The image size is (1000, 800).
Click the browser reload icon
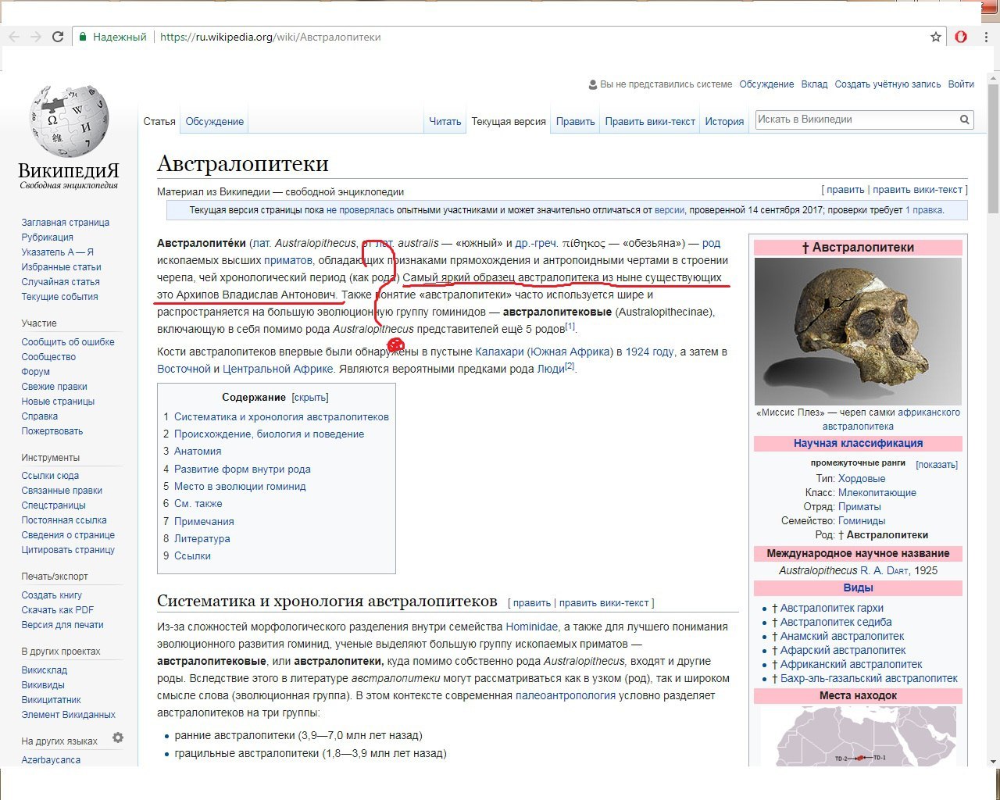click(57, 37)
